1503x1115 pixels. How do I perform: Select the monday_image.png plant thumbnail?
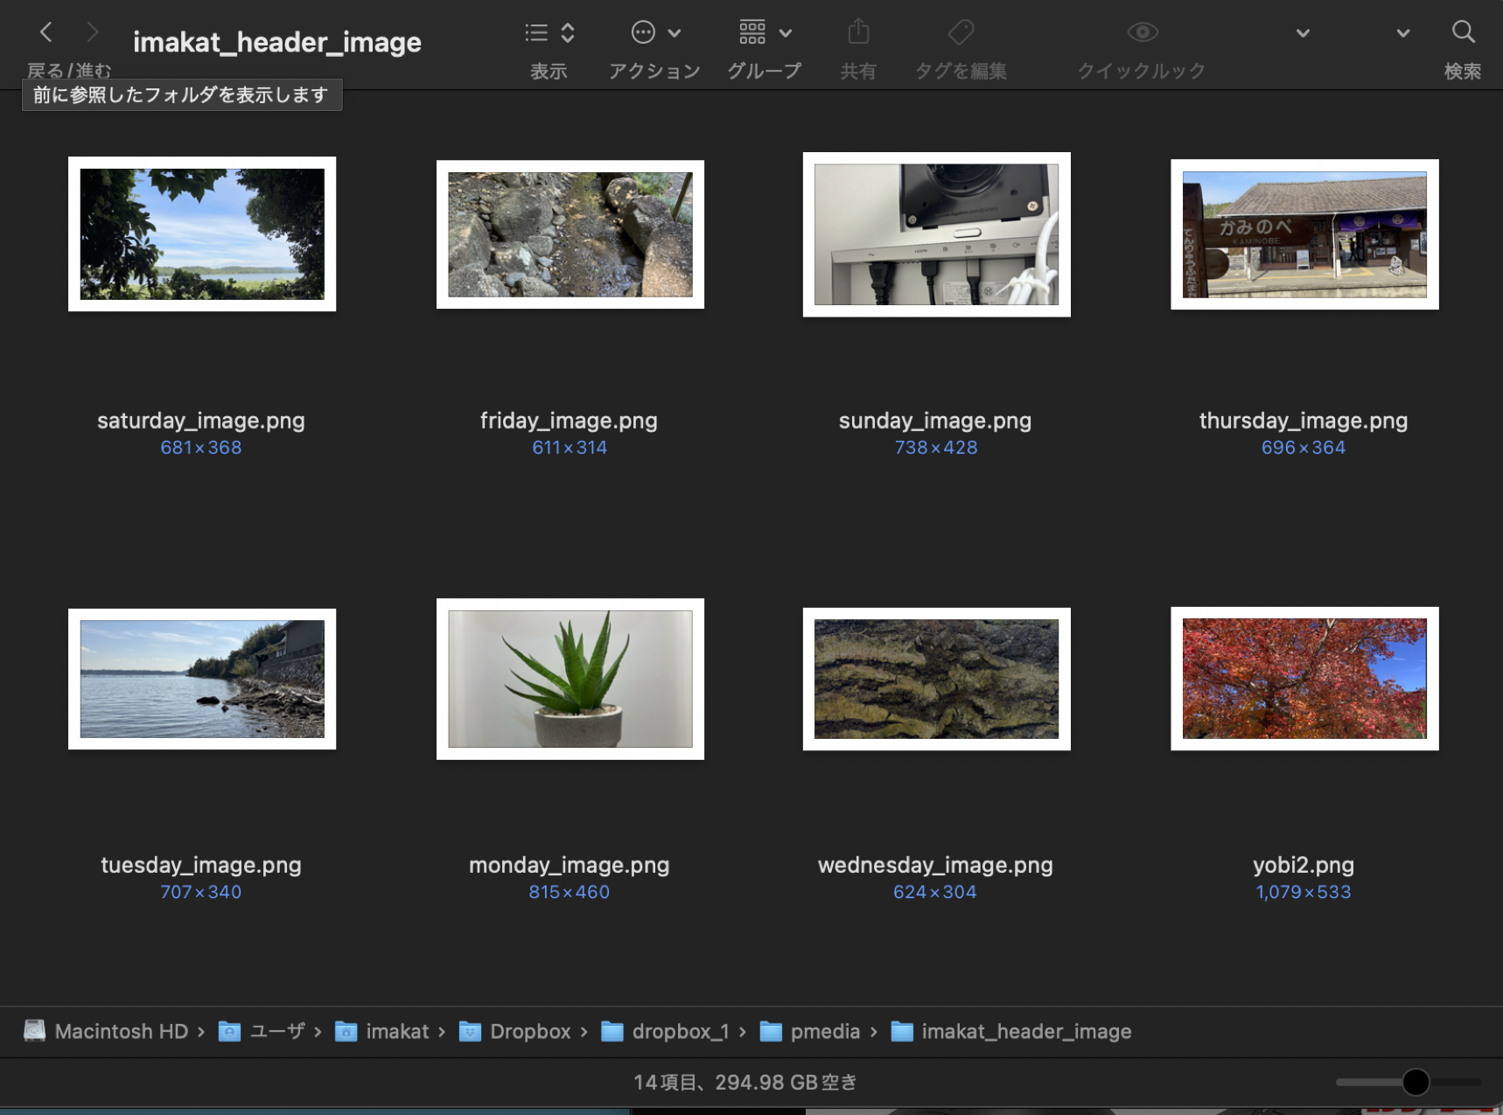570,679
